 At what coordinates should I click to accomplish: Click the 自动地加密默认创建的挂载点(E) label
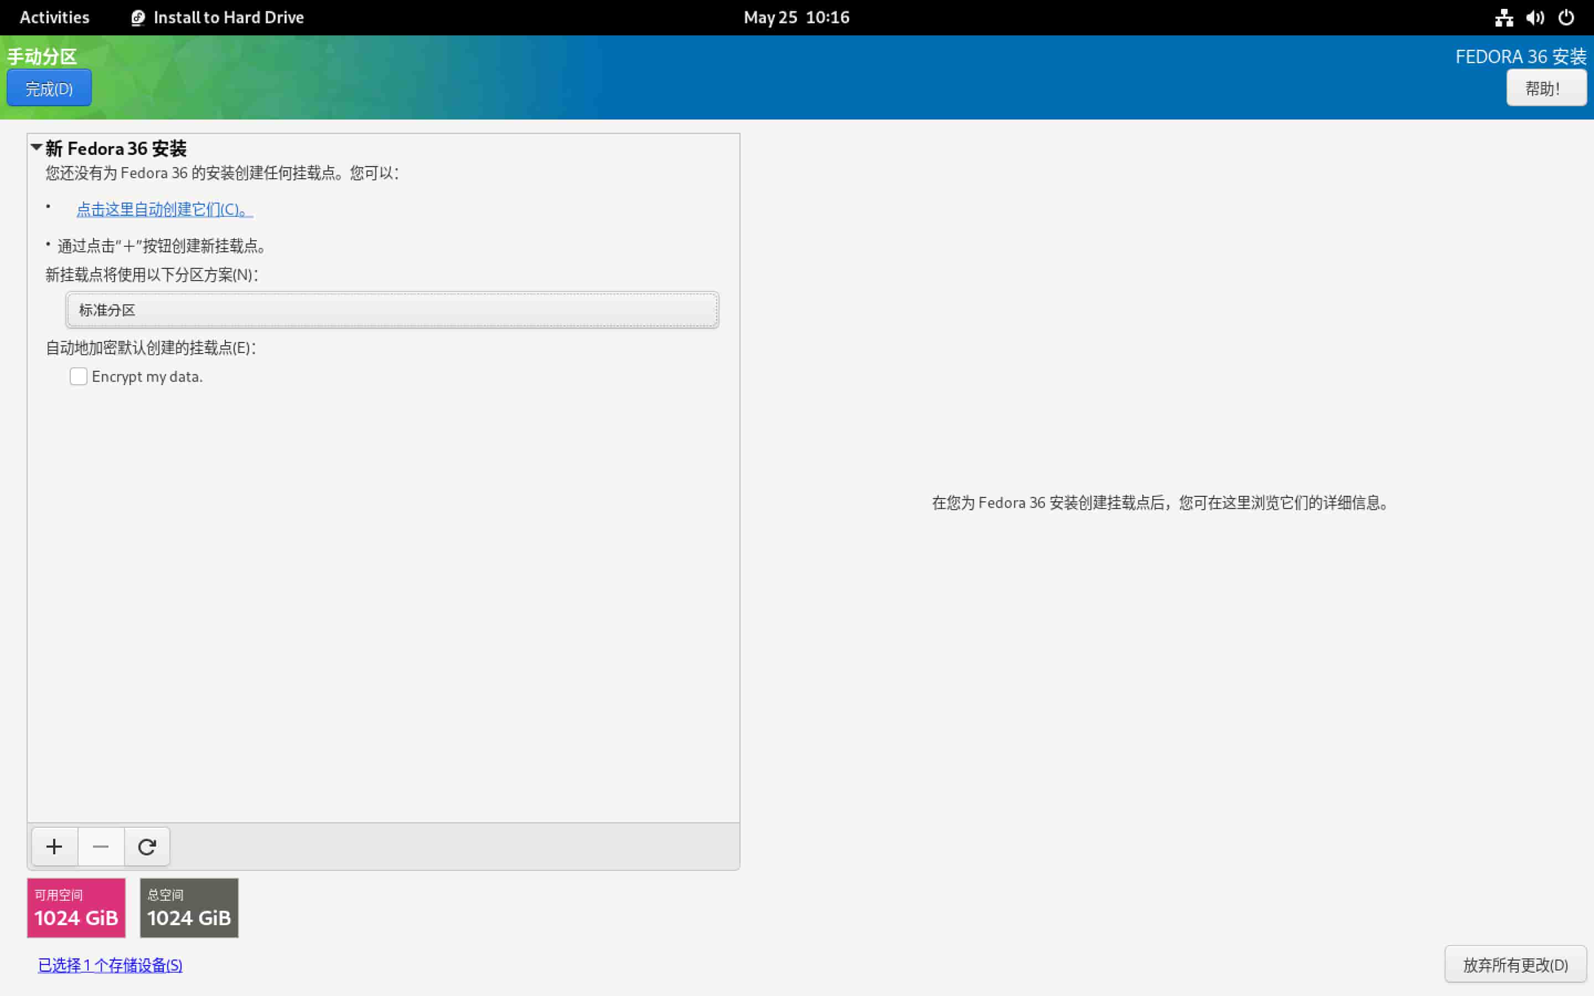pos(151,348)
